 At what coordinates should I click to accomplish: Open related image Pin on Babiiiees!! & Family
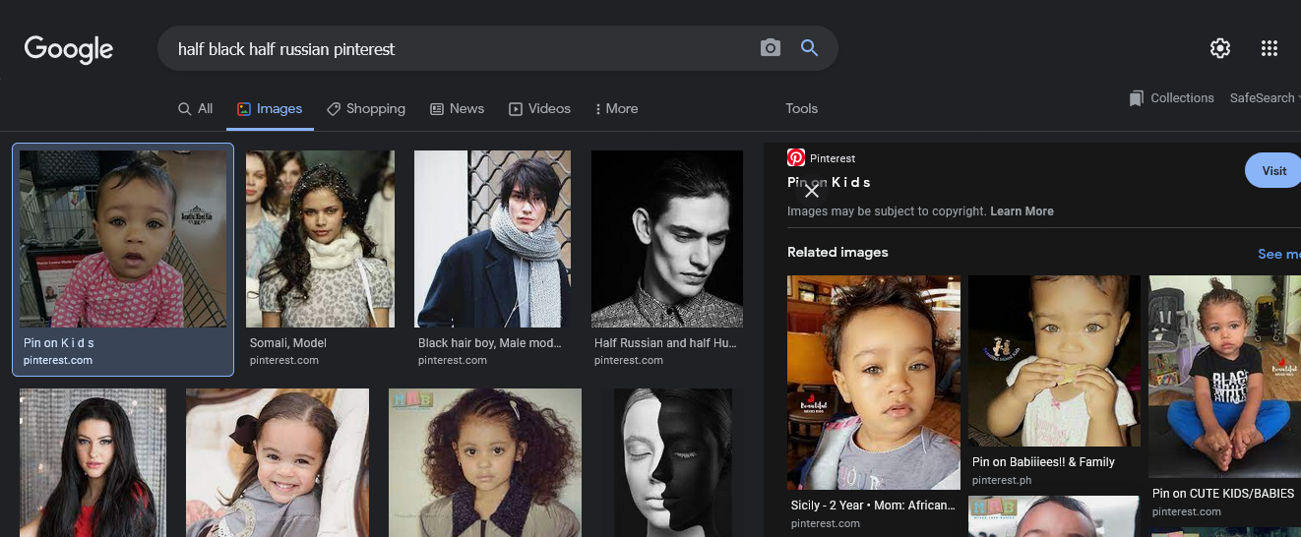[x=1054, y=361]
